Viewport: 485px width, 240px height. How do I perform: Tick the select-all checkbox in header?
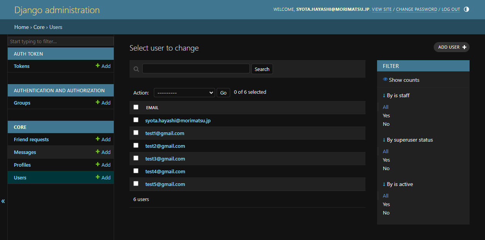136,107
